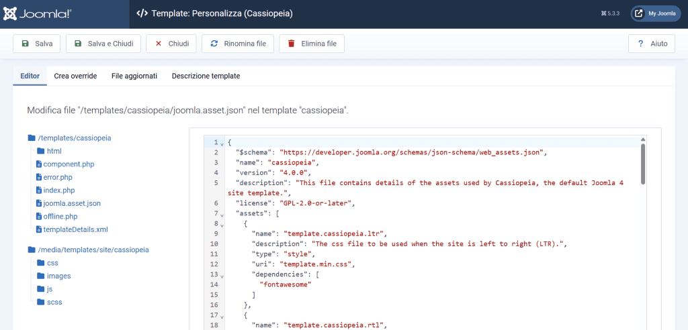This screenshot has height=330, width=688.
Task: Click the Rinomina file button
Action: 238,44
